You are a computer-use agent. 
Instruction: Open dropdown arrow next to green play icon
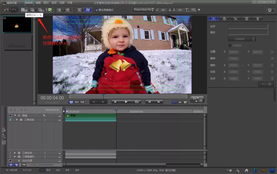pyautogui.click(x=53, y=10)
